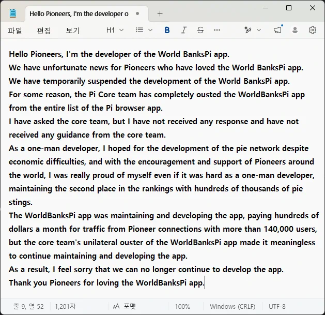Viewport: 325px width, 315px height.
Task: Click the line 'but the core team's unilateral ouster'
Action: tap(162, 243)
